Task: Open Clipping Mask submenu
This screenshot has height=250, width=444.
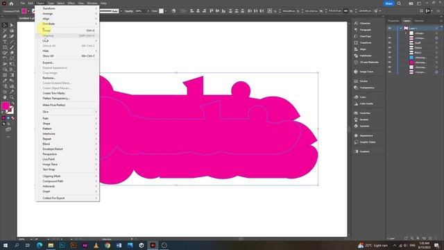Action: pos(67,176)
